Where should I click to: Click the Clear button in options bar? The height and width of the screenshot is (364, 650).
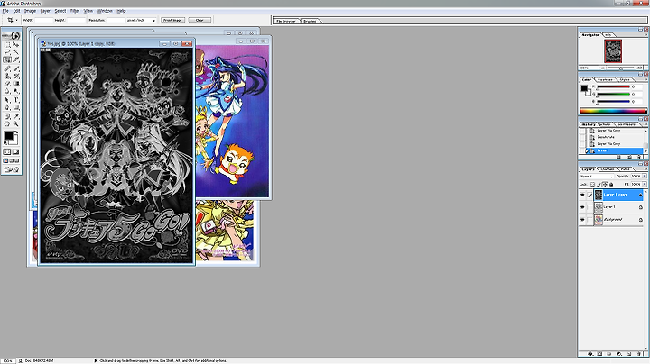coord(200,20)
